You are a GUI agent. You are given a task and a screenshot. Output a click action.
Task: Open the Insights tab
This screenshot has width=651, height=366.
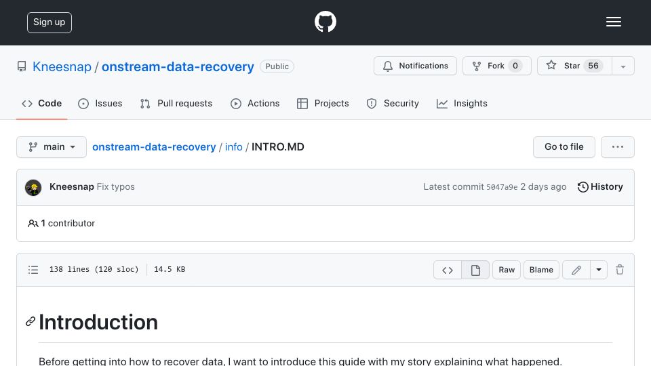click(462, 103)
